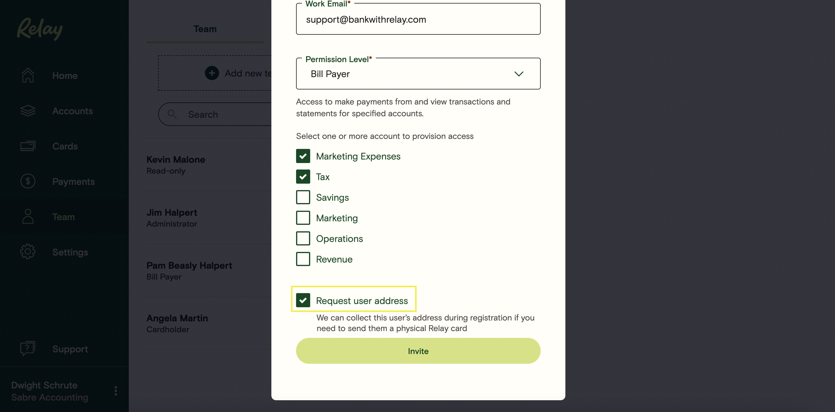
Task: Uncheck the Tax account checkbox
Action: [303, 177]
